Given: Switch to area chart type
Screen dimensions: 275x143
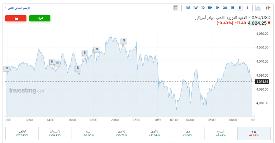Looking at the screenshot, I should [x=259, y=8].
